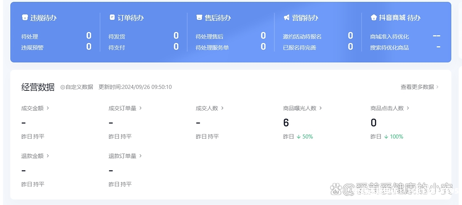462x205 pixels.
Task: Expand 退款订单量 details chevron
Action: tap(141, 156)
